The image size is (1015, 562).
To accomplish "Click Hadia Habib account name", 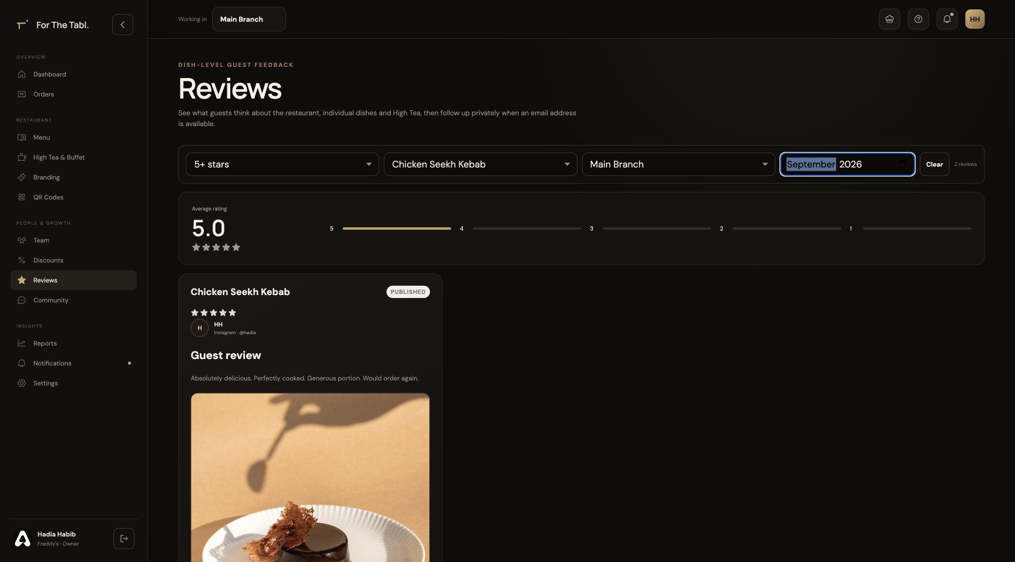I will tap(56, 534).
